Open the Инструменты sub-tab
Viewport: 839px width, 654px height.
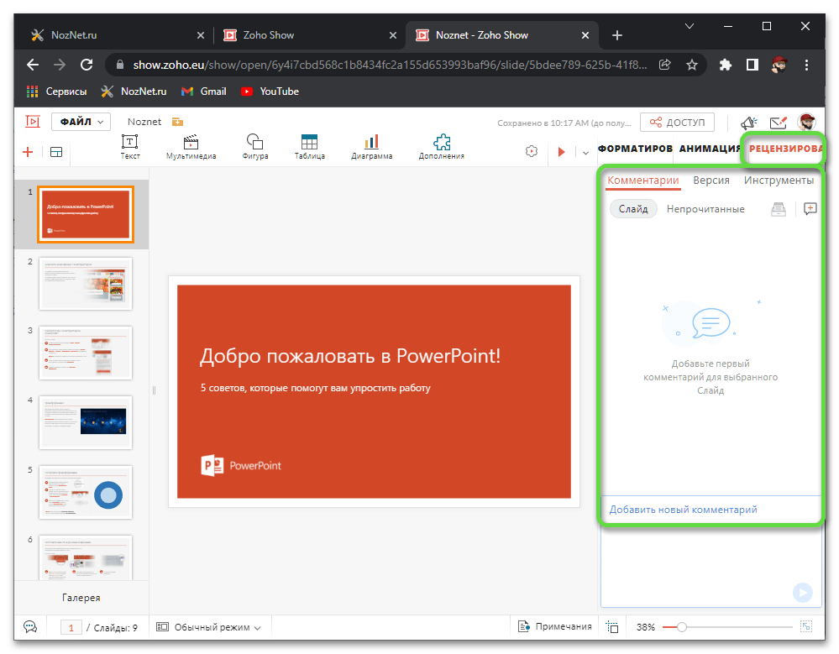tap(779, 181)
